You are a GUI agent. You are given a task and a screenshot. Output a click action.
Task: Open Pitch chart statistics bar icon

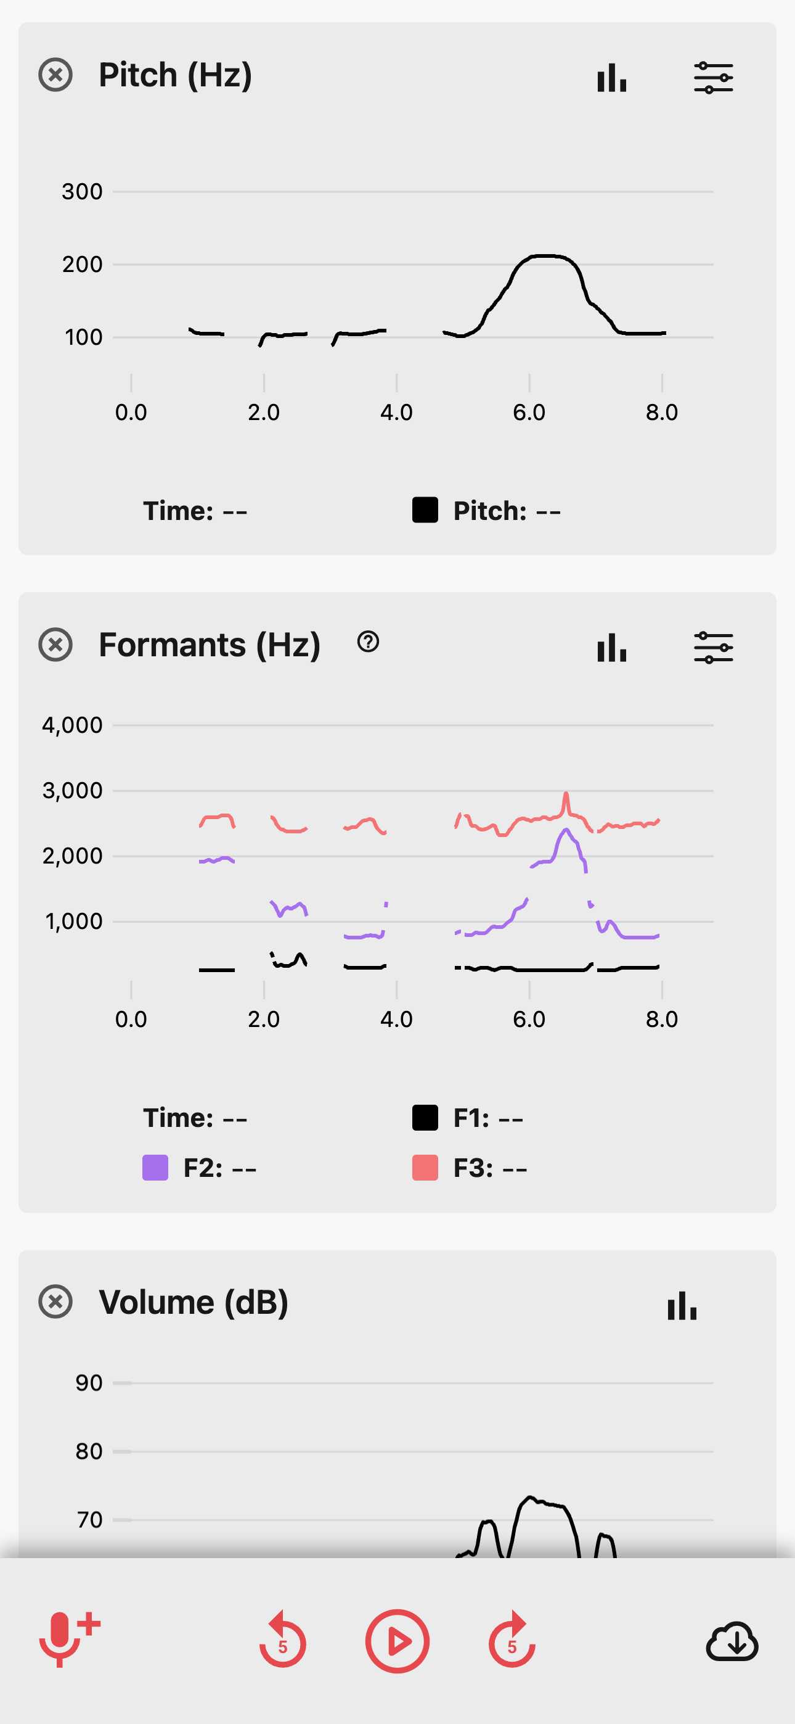pos(612,78)
